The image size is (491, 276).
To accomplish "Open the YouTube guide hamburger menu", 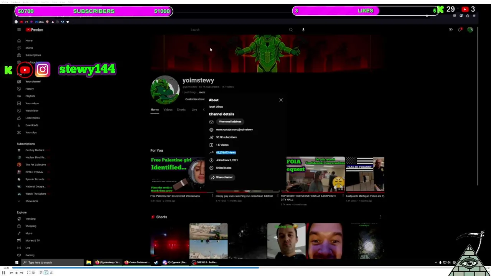I will click(19, 30).
